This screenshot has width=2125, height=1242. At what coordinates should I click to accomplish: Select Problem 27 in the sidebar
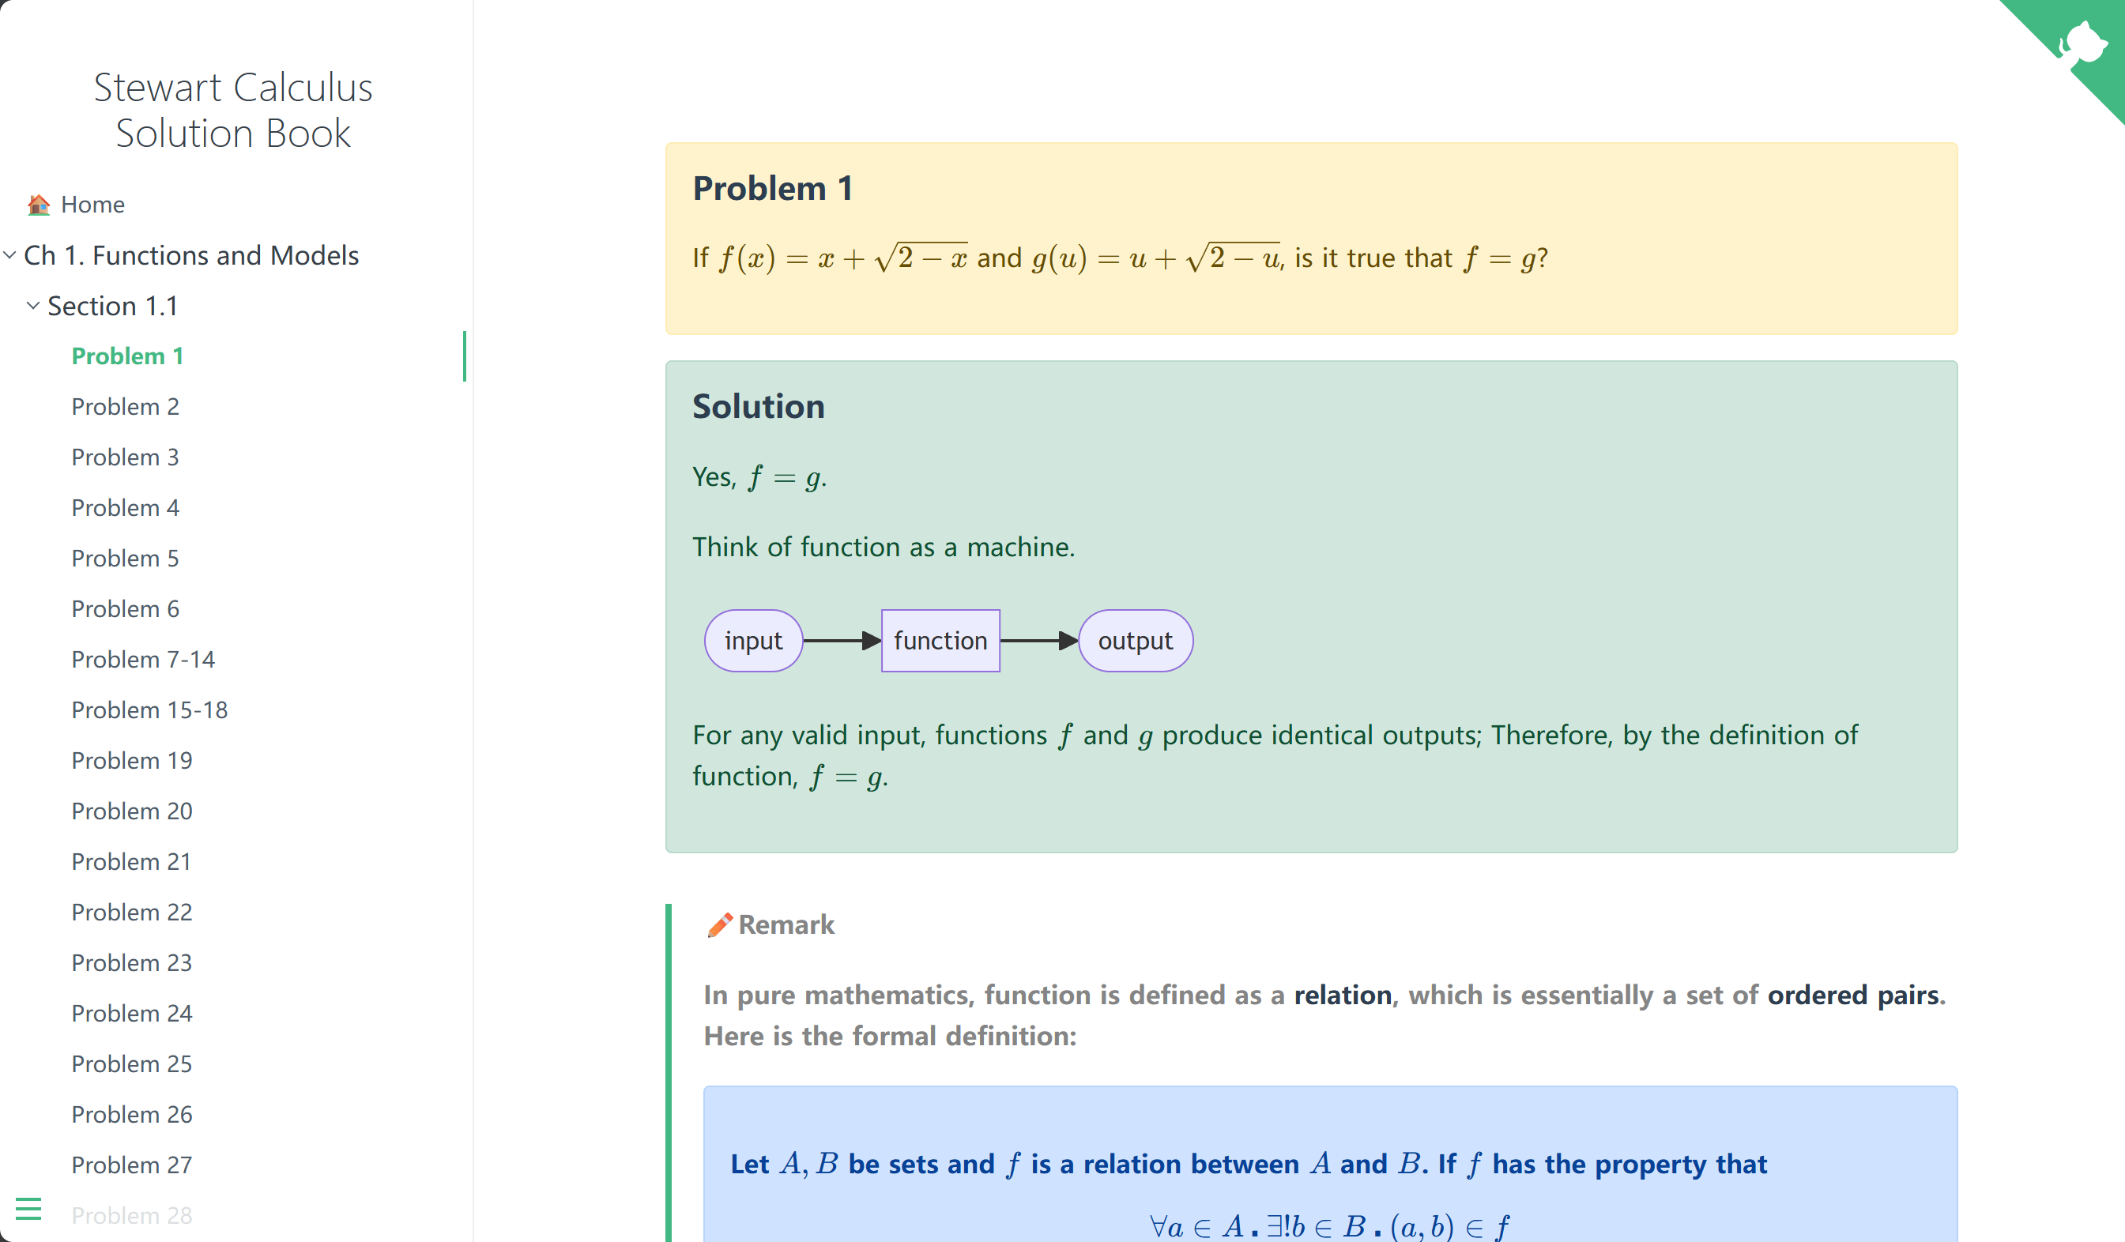click(x=131, y=1165)
